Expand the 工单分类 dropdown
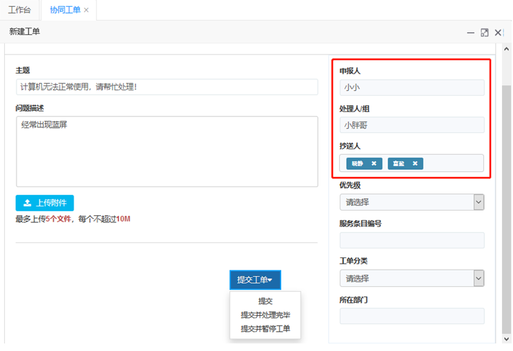Viewport: 513px width, 351px height. pyautogui.click(x=411, y=279)
